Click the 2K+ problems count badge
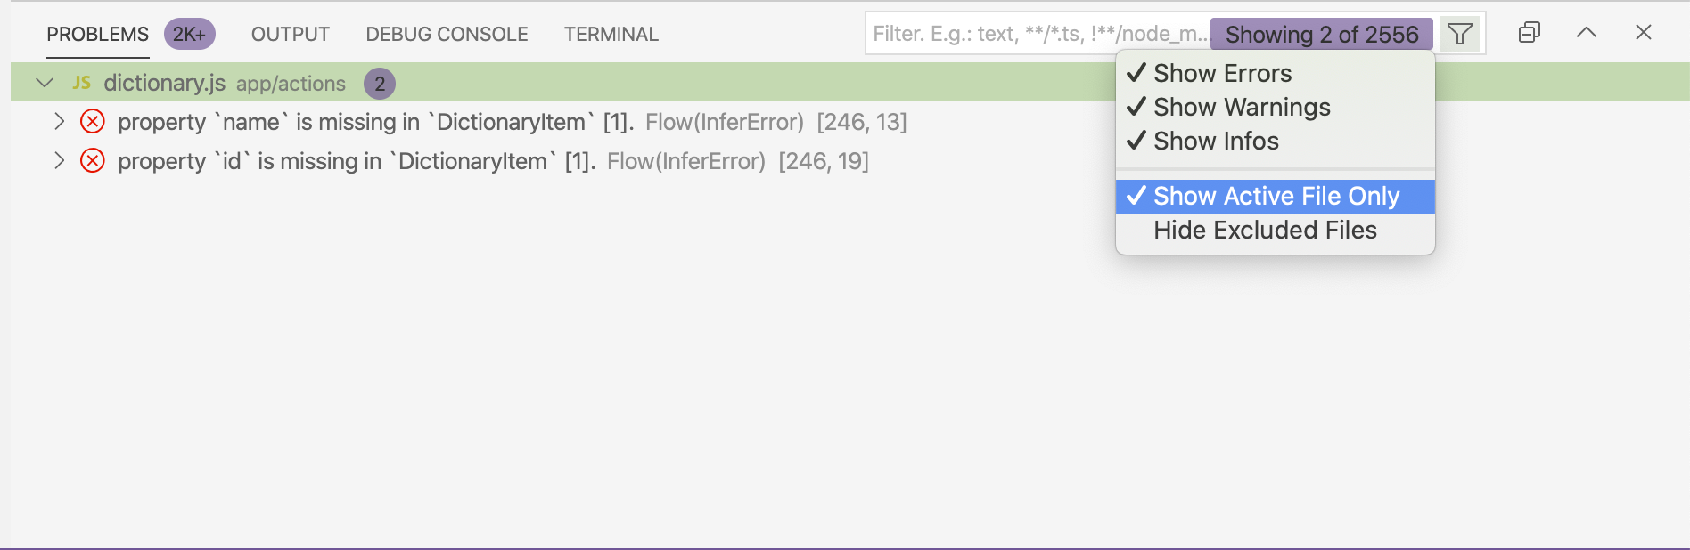 (x=188, y=33)
